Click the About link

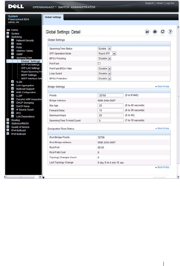coord(160,3)
